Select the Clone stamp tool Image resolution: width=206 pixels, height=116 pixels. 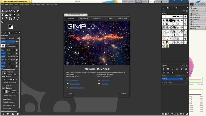[x=3, y=19]
